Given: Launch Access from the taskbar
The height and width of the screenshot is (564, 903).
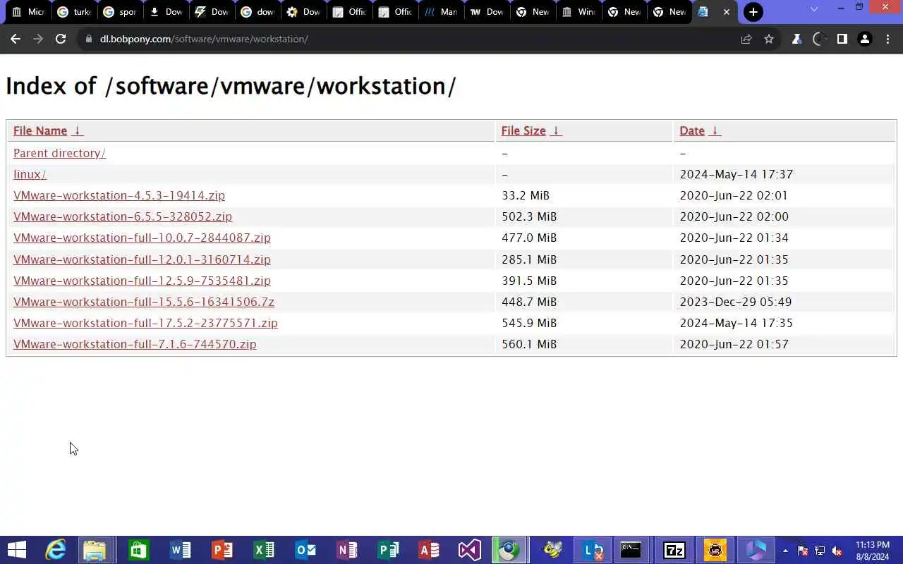Looking at the screenshot, I should [429, 550].
